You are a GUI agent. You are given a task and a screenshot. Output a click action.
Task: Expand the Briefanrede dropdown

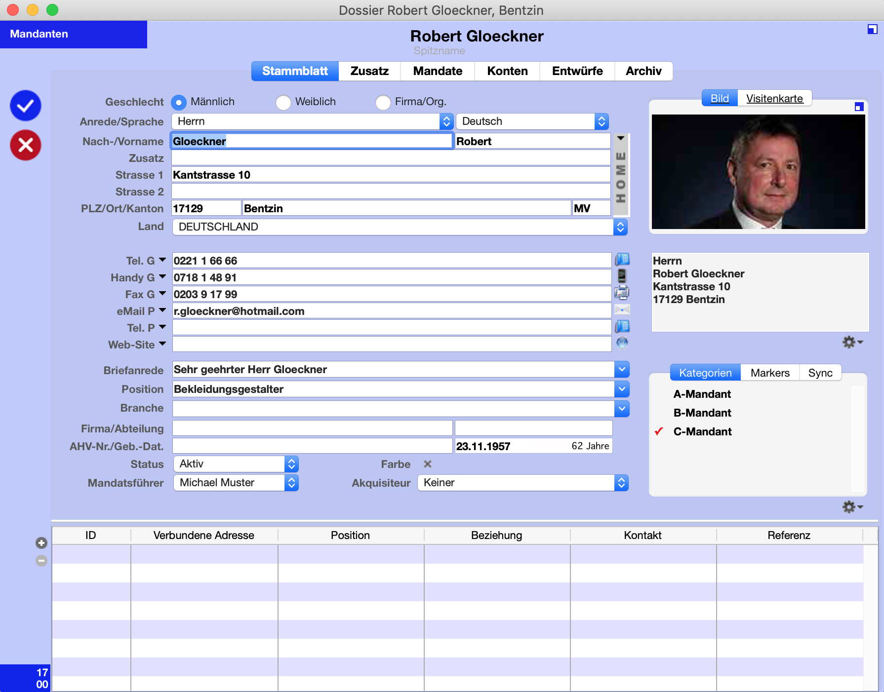click(x=622, y=369)
